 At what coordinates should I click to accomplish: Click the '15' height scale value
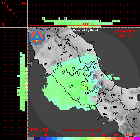click(x=7, y=6)
